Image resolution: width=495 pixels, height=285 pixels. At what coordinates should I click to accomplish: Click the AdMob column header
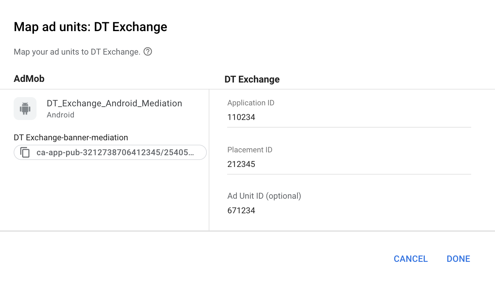29,78
